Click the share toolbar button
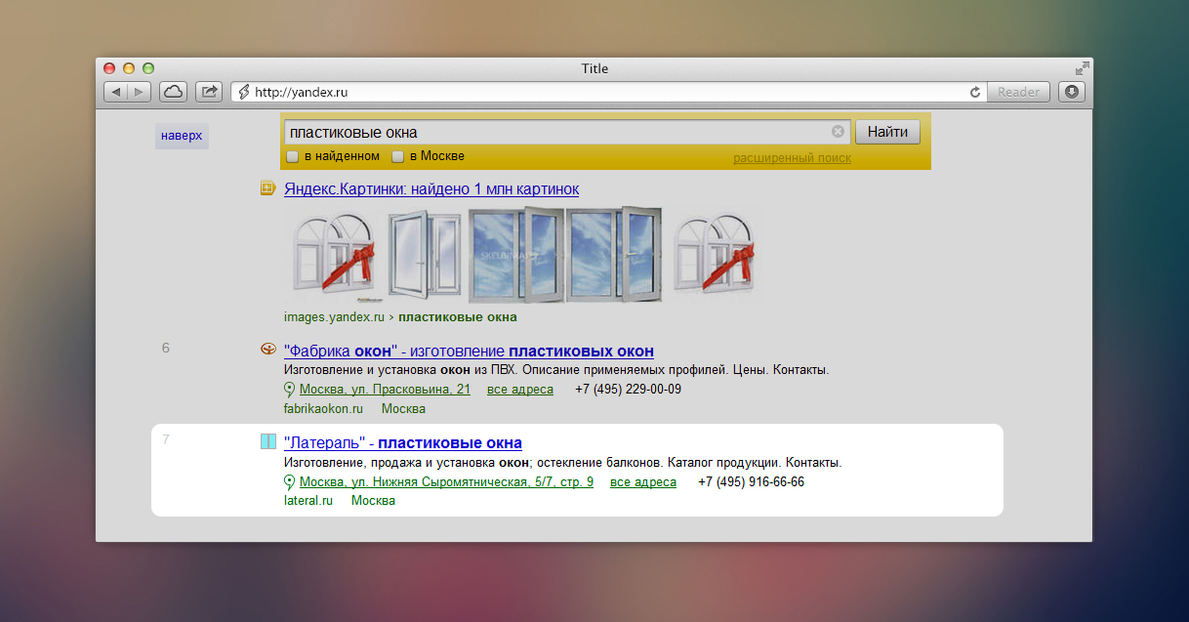Viewport: 1189px width, 622px height. pyautogui.click(x=209, y=92)
